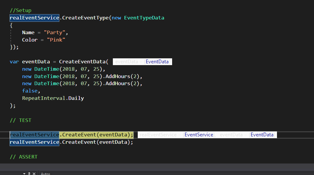
Task: Click CreateEvent on the unhighlighted line
Action: point(79,142)
